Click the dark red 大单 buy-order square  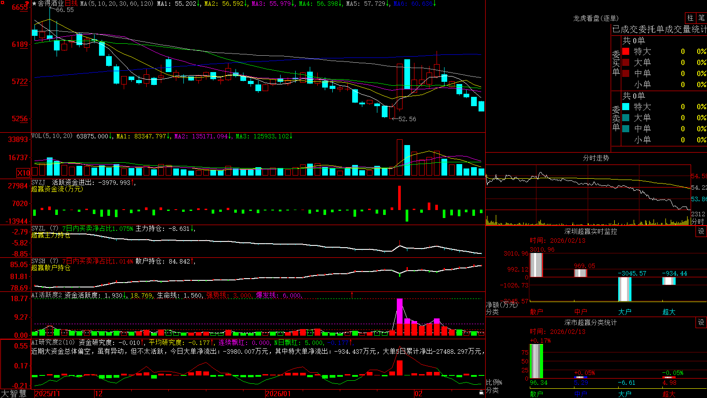click(x=626, y=62)
